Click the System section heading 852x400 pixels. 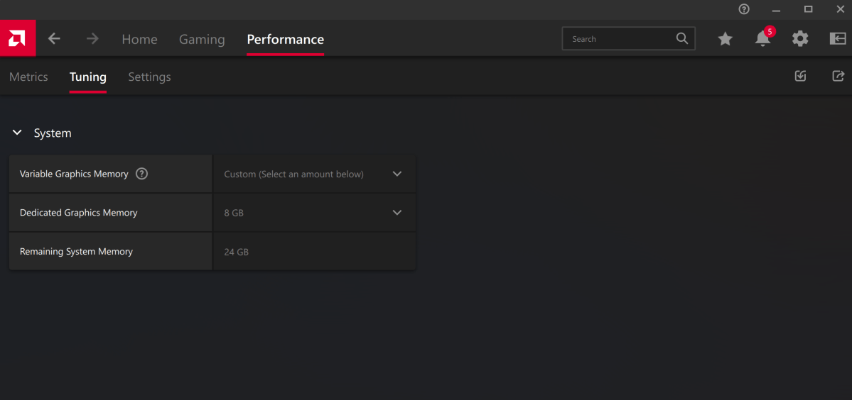click(53, 133)
